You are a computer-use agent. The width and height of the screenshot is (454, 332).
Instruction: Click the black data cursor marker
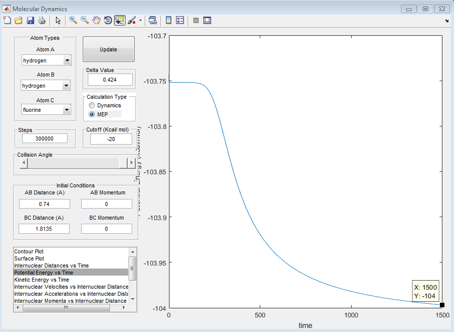pyautogui.click(x=442, y=305)
